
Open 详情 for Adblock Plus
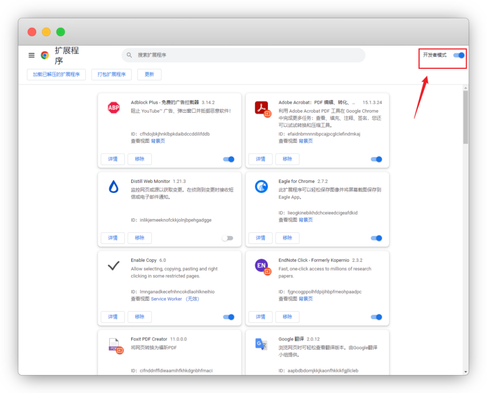click(113, 159)
